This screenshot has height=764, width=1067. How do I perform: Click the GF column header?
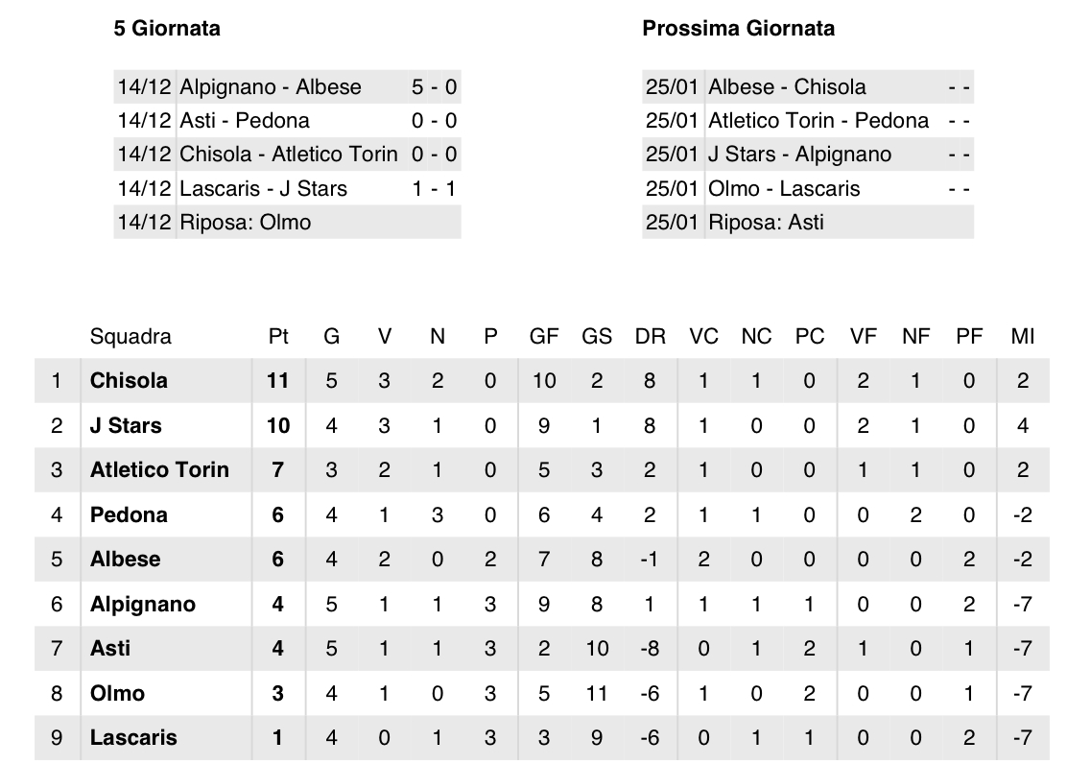544,336
